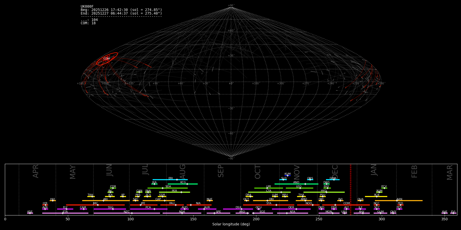Select the APR month label

click(36, 171)
